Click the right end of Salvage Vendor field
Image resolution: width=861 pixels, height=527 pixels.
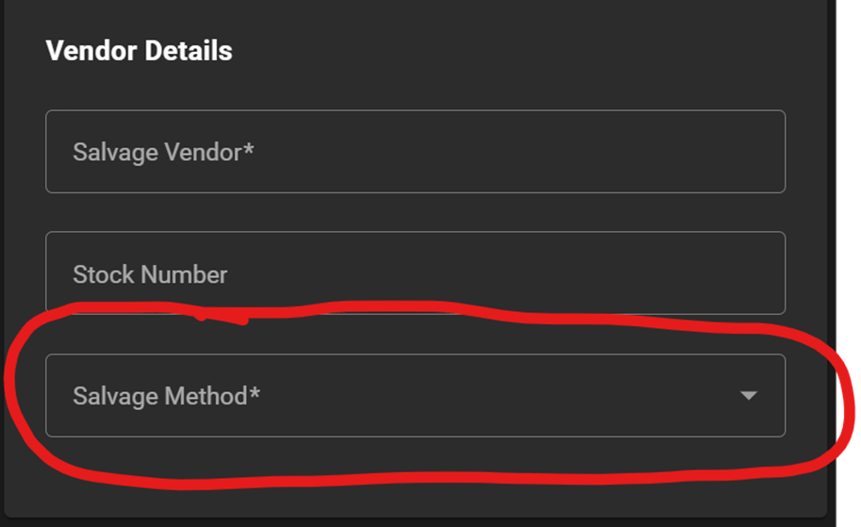754,152
